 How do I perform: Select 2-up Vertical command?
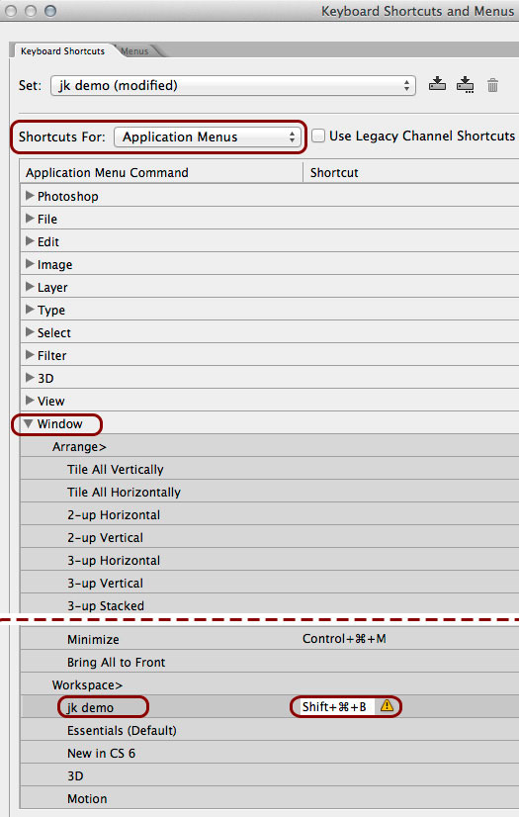point(269,537)
